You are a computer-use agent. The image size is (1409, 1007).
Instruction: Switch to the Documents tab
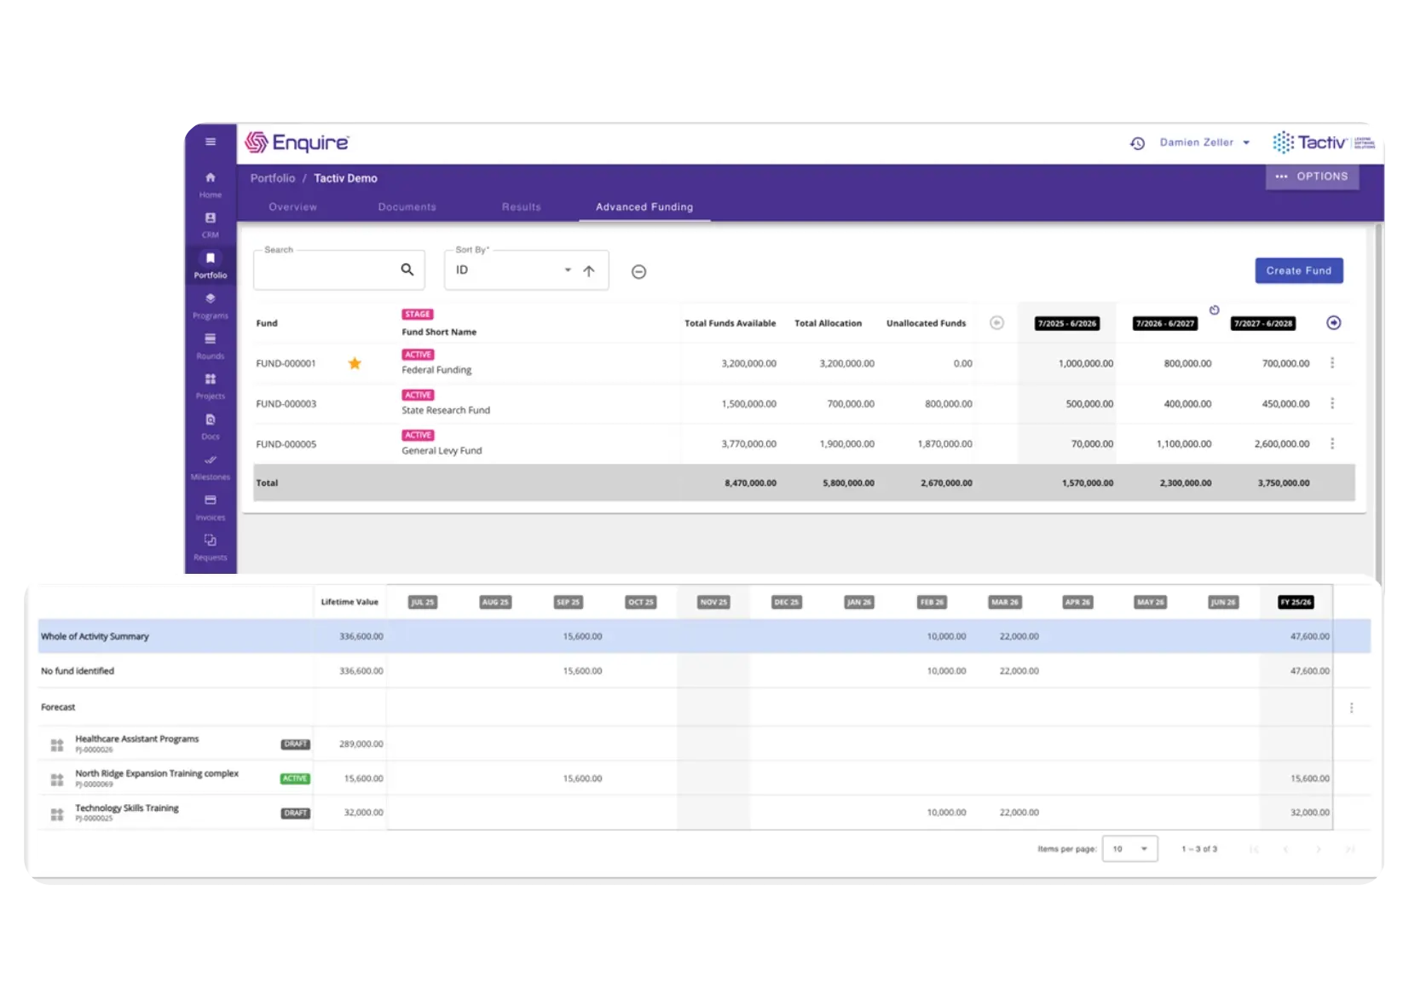[x=407, y=207]
